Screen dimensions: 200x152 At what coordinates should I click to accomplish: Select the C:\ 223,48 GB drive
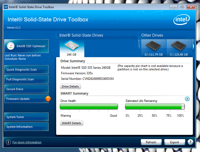179,48
